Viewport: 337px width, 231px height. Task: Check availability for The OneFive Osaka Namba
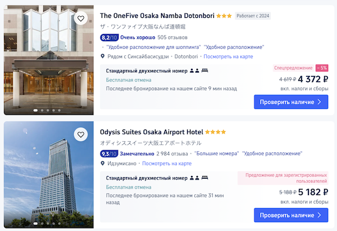coord(291,102)
